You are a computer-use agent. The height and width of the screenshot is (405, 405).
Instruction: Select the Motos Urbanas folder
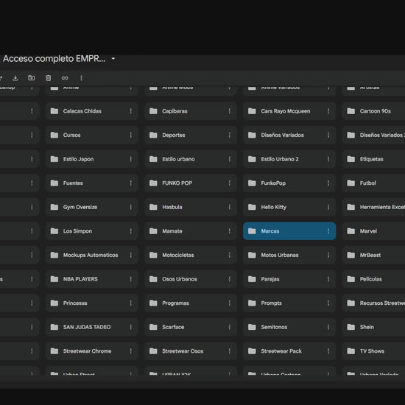[x=289, y=256]
